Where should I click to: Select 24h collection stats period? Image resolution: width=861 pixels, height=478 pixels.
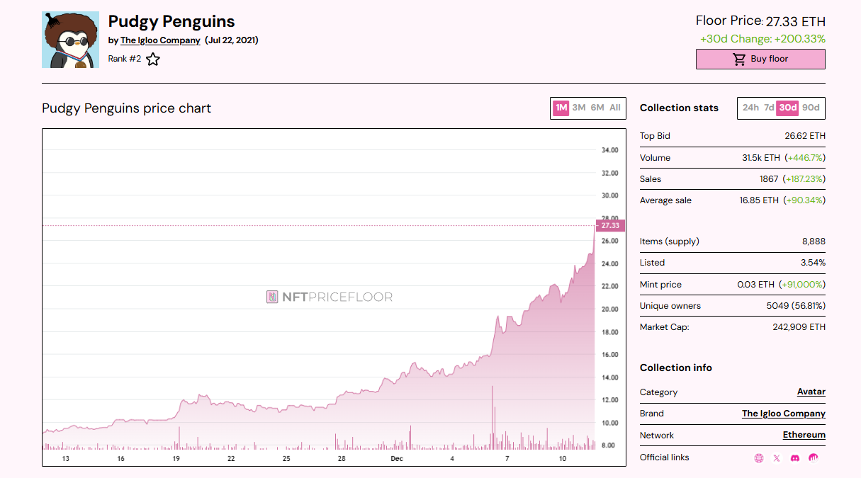click(750, 108)
